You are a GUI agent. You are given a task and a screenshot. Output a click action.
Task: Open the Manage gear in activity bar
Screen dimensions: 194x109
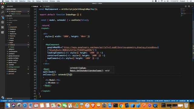pos(3,97)
